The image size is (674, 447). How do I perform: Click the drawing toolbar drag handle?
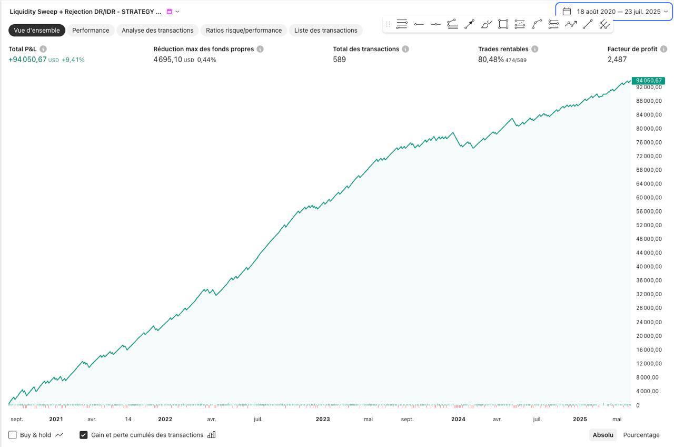(x=388, y=24)
